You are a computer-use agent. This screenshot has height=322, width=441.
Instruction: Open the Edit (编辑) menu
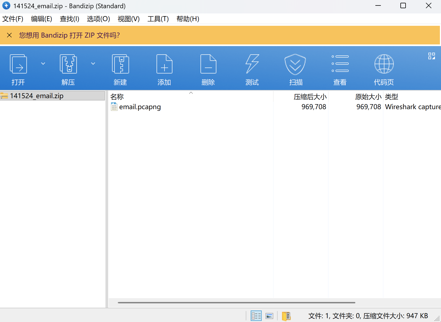point(41,19)
